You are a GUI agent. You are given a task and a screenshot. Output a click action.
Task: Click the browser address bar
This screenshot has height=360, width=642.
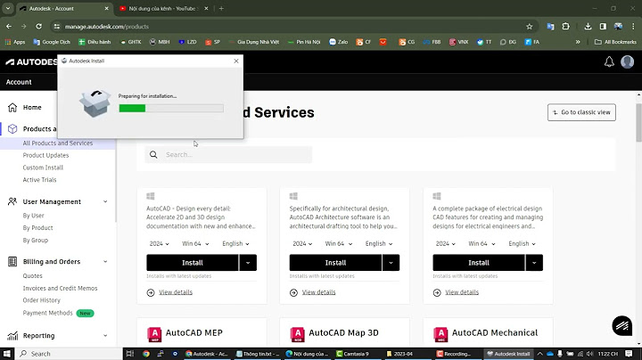pyautogui.click(x=292, y=27)
